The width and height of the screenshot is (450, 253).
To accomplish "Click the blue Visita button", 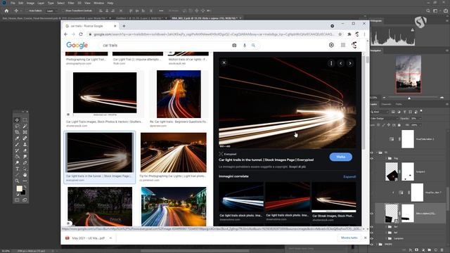I will 340,157.
